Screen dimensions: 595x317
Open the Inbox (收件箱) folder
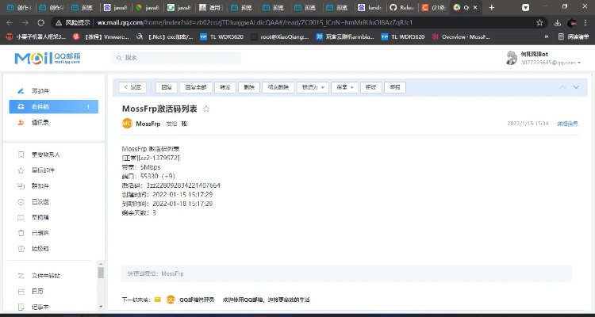click(40, 107)
